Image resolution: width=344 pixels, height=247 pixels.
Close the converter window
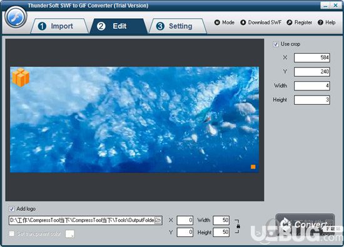(x=336, y=5)
